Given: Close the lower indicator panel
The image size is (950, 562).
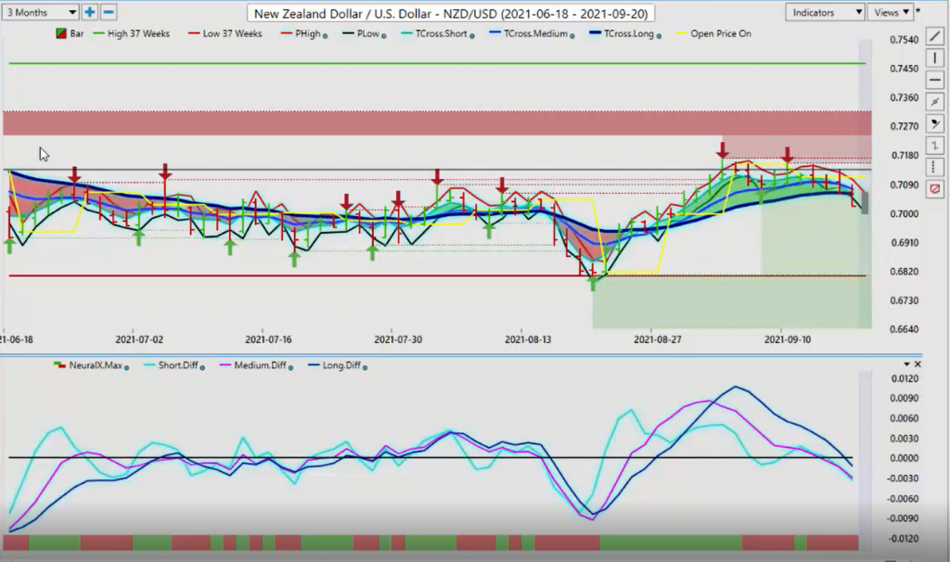Looking at the screenshot, I should pyautogui.click(x=918, y=364).
